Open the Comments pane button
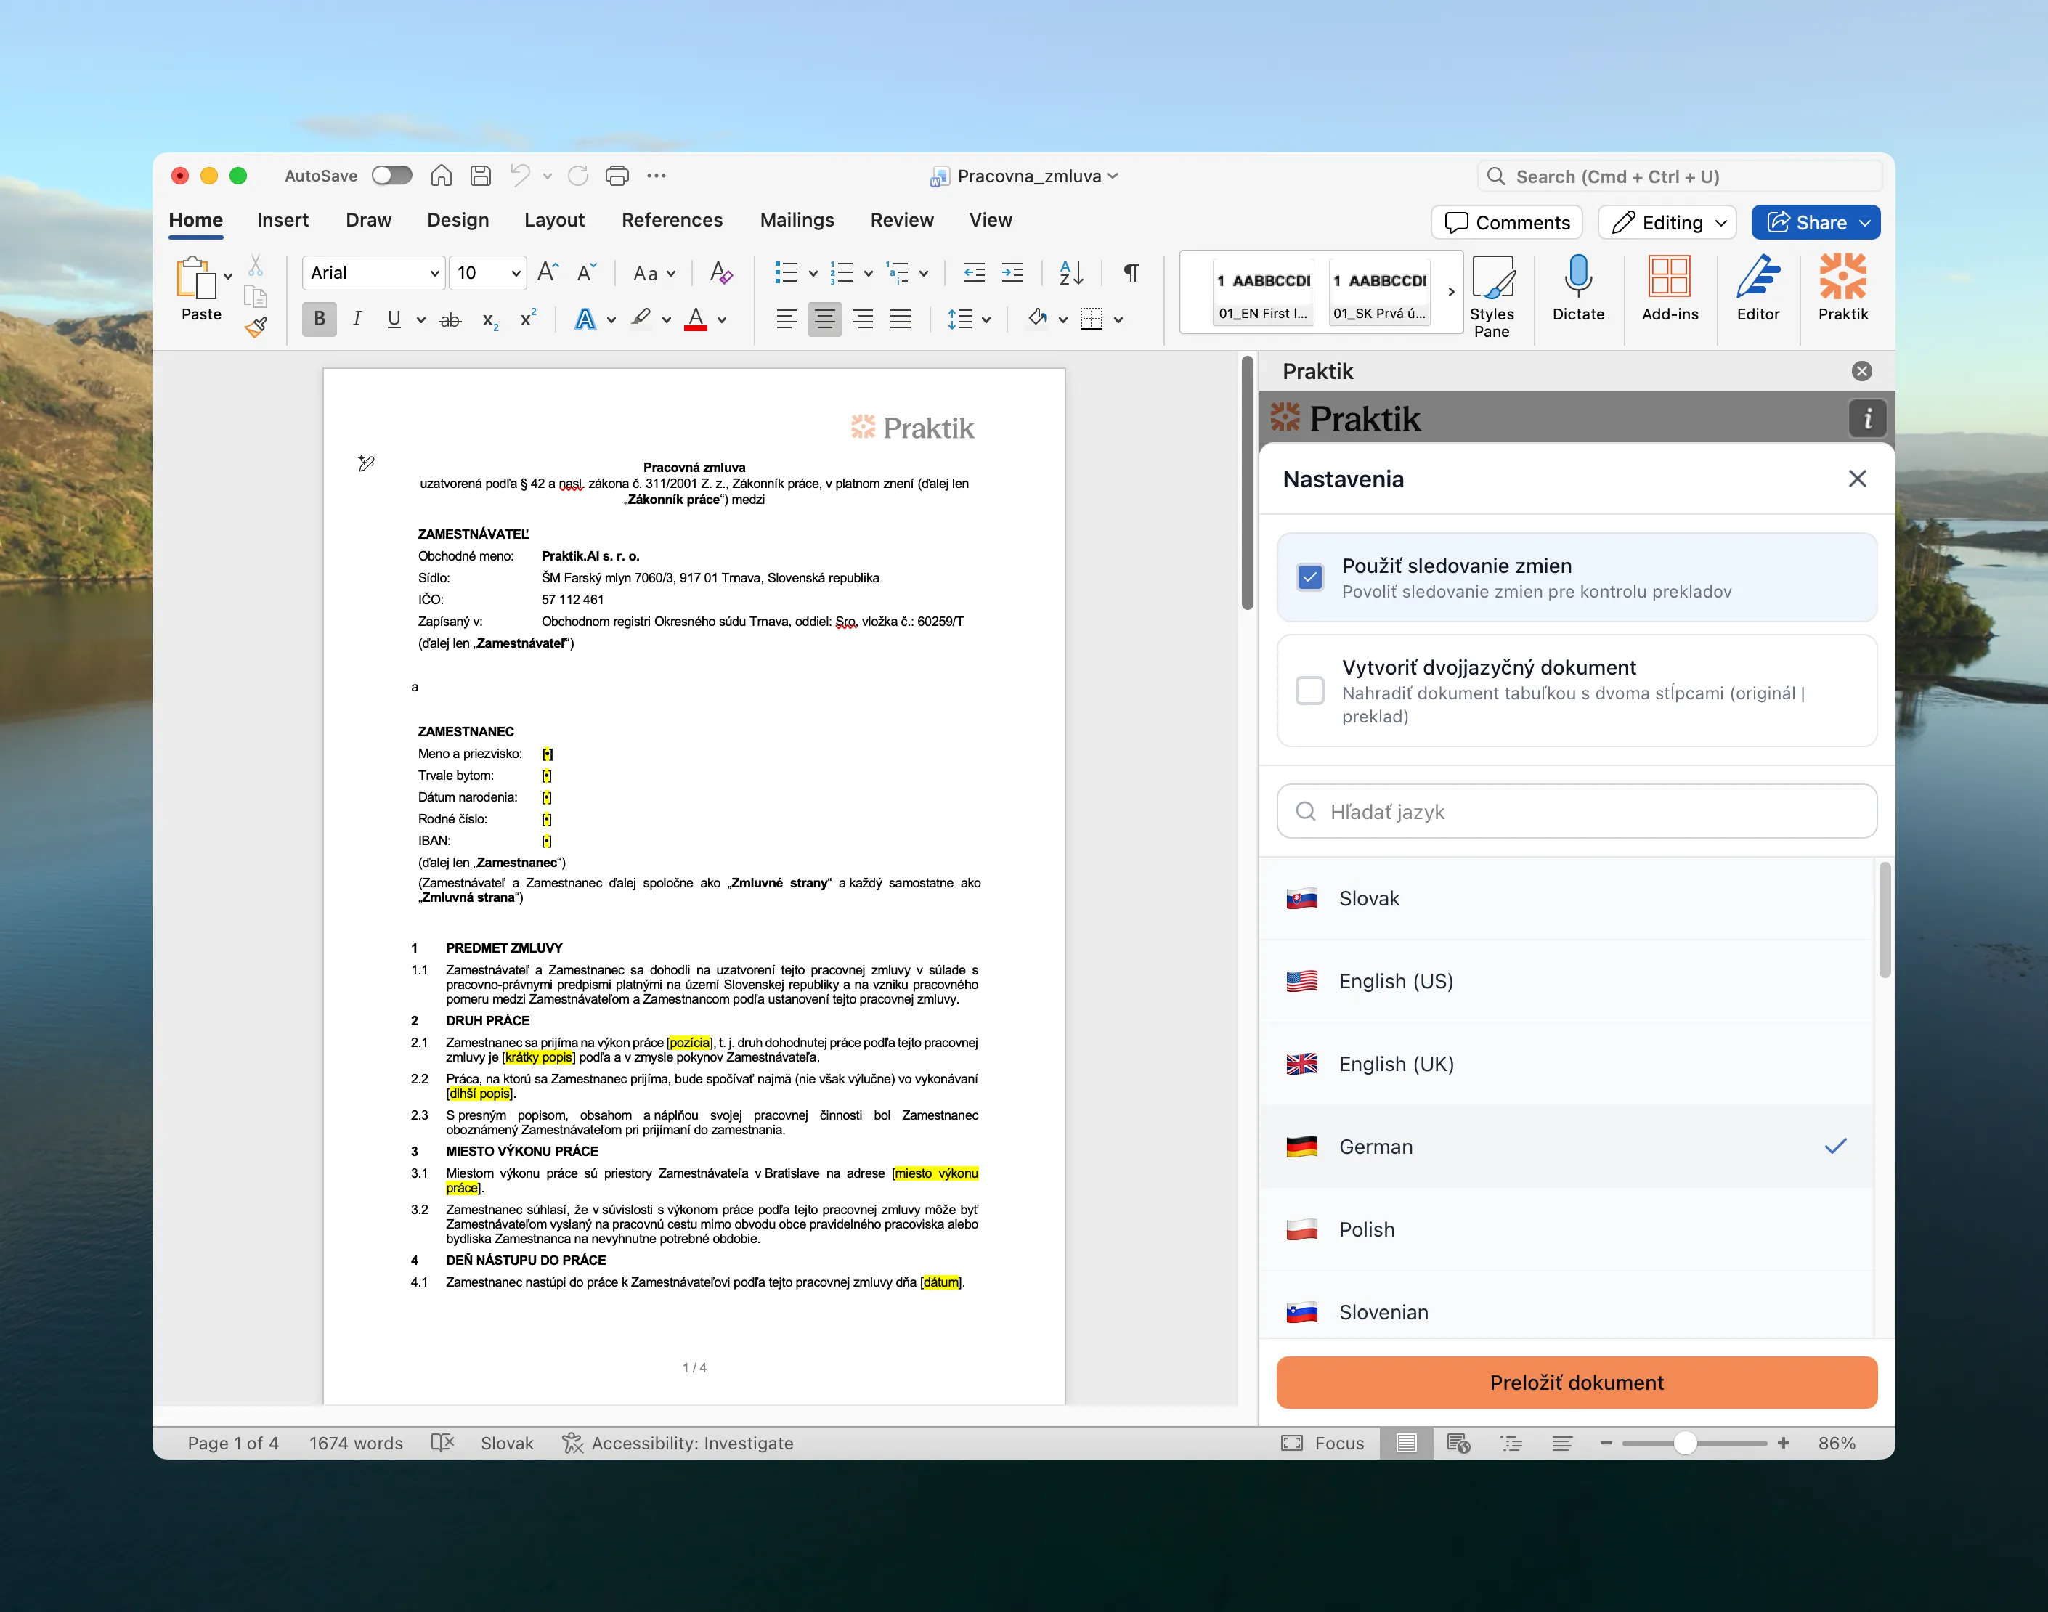2048x1612 pixels. [1507, 223]
